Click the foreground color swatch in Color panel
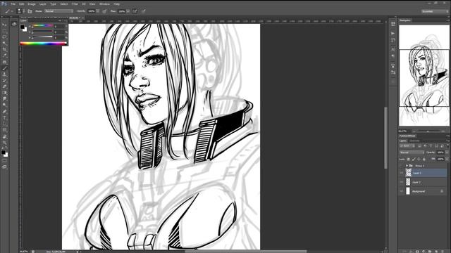Screen dimensions: 451x253 [22, 27]
